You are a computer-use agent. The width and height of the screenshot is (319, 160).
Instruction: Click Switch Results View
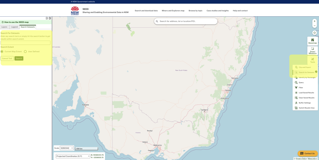[305, 108]
